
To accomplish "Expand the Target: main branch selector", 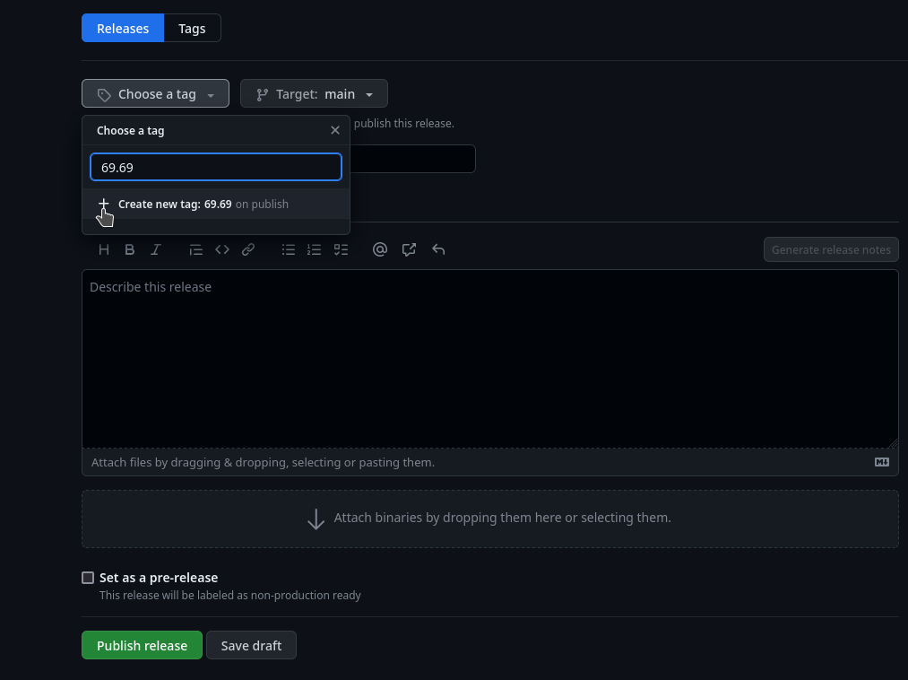I will (x=314, y=94).
